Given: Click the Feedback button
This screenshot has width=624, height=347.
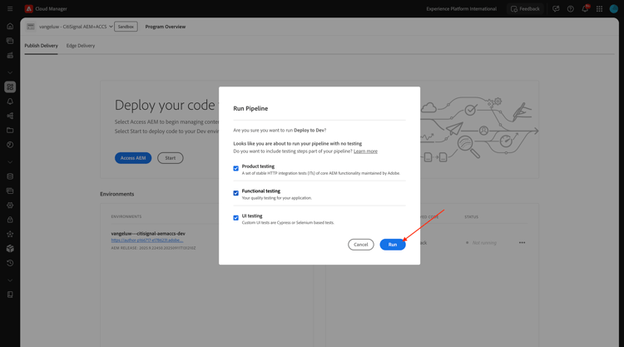Looking at the screenshot, I should pyautogui.click(x=525, y=9).
